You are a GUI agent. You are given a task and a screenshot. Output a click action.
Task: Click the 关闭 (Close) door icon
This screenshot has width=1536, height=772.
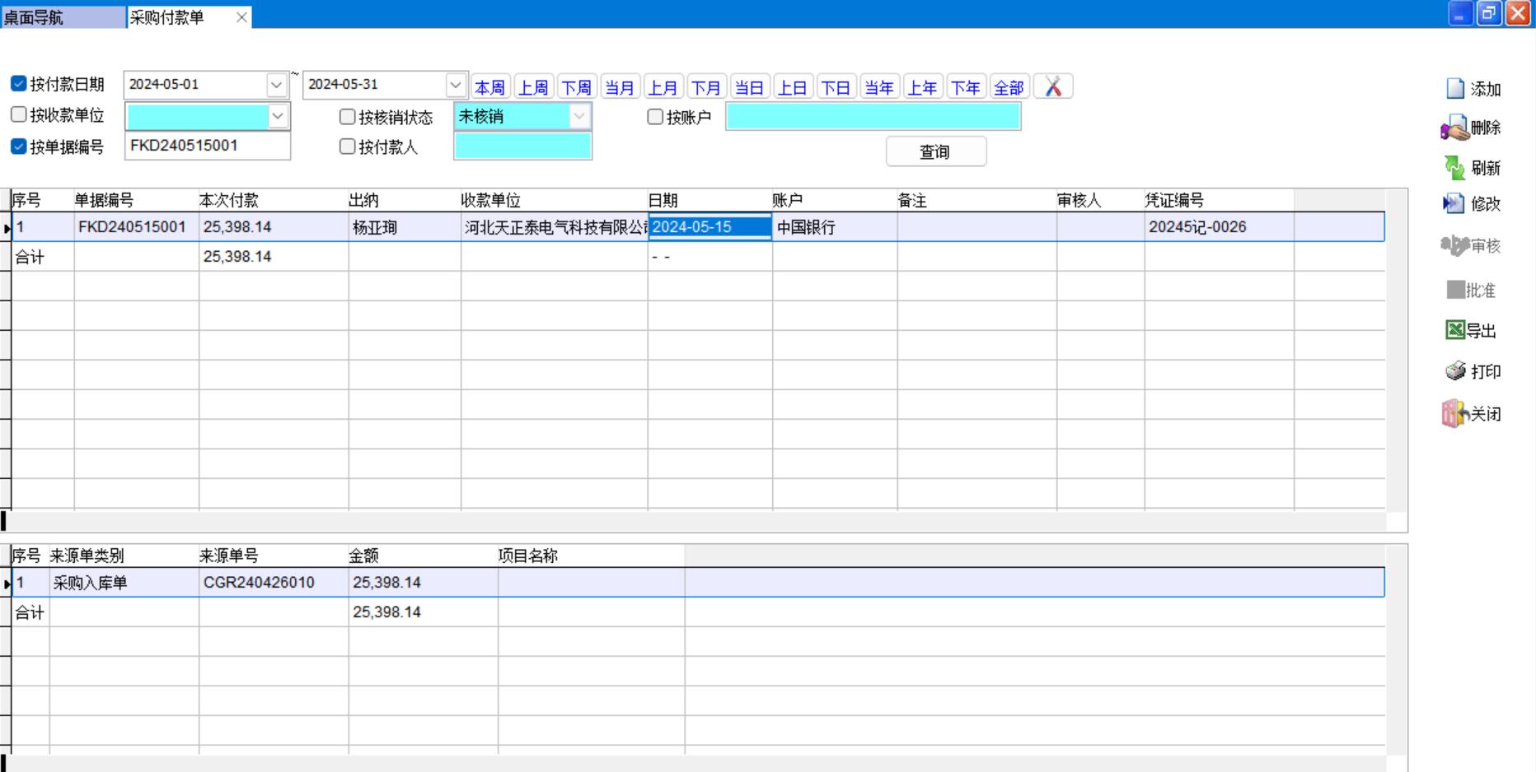coord(1455,413)
